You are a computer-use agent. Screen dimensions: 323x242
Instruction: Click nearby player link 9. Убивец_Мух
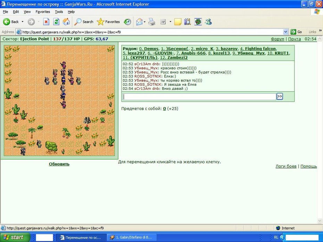point(248,53)
